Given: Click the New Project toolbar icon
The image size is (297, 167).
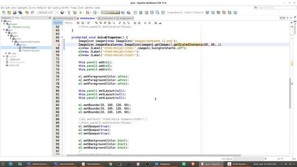Looking at the screenshot, I should [9, 13].
